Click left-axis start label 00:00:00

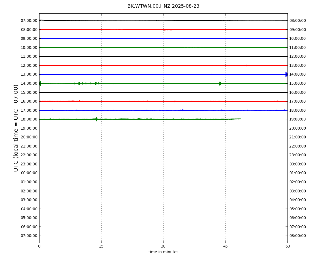click(29, 173)
